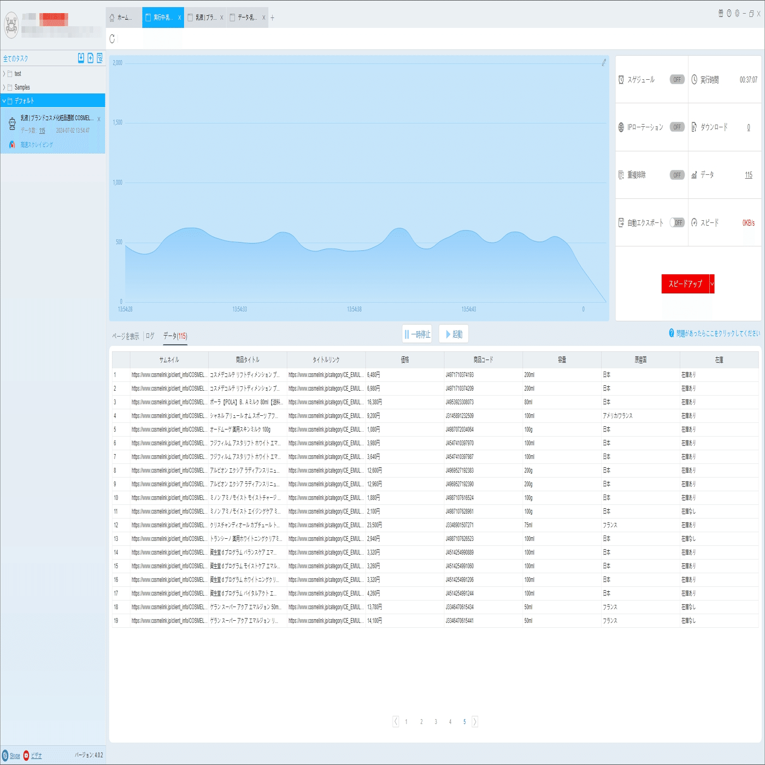Click the import task icon beside 全てのタスク

tap(81, 58)
